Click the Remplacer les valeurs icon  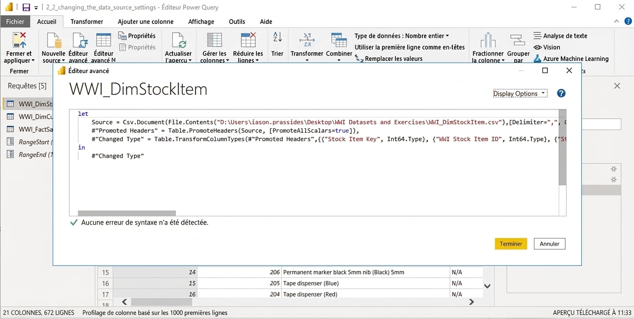[359, 59]
